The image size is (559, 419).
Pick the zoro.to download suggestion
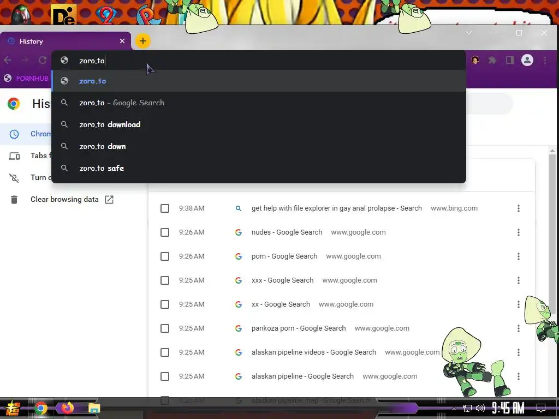point(259,124)
